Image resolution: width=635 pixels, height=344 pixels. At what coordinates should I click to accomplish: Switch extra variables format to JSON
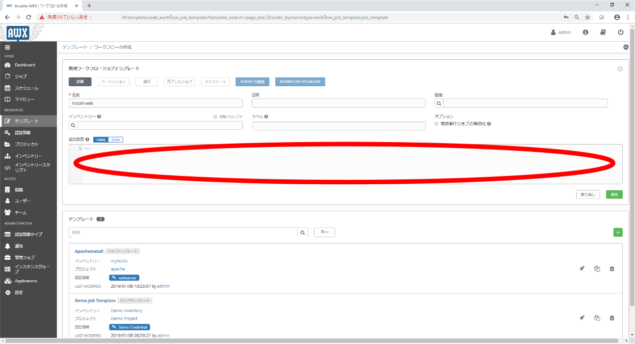tap(116, 140)
